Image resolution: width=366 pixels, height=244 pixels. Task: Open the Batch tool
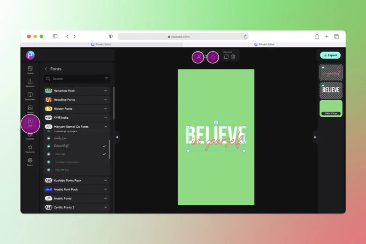pyautogui.click(x=30, y=162)
